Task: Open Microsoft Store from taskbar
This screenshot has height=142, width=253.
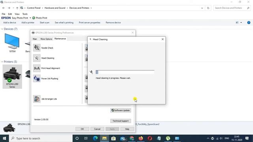Action: pos(113,138)
